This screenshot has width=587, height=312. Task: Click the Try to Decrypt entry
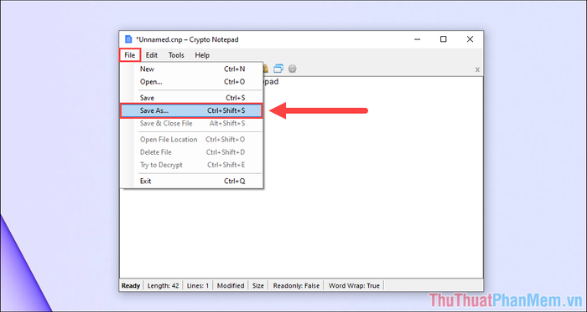tap(192, 165)
